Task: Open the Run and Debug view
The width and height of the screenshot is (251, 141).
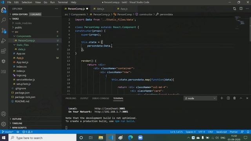Action: pyautogui.click(x=4, y=41)
